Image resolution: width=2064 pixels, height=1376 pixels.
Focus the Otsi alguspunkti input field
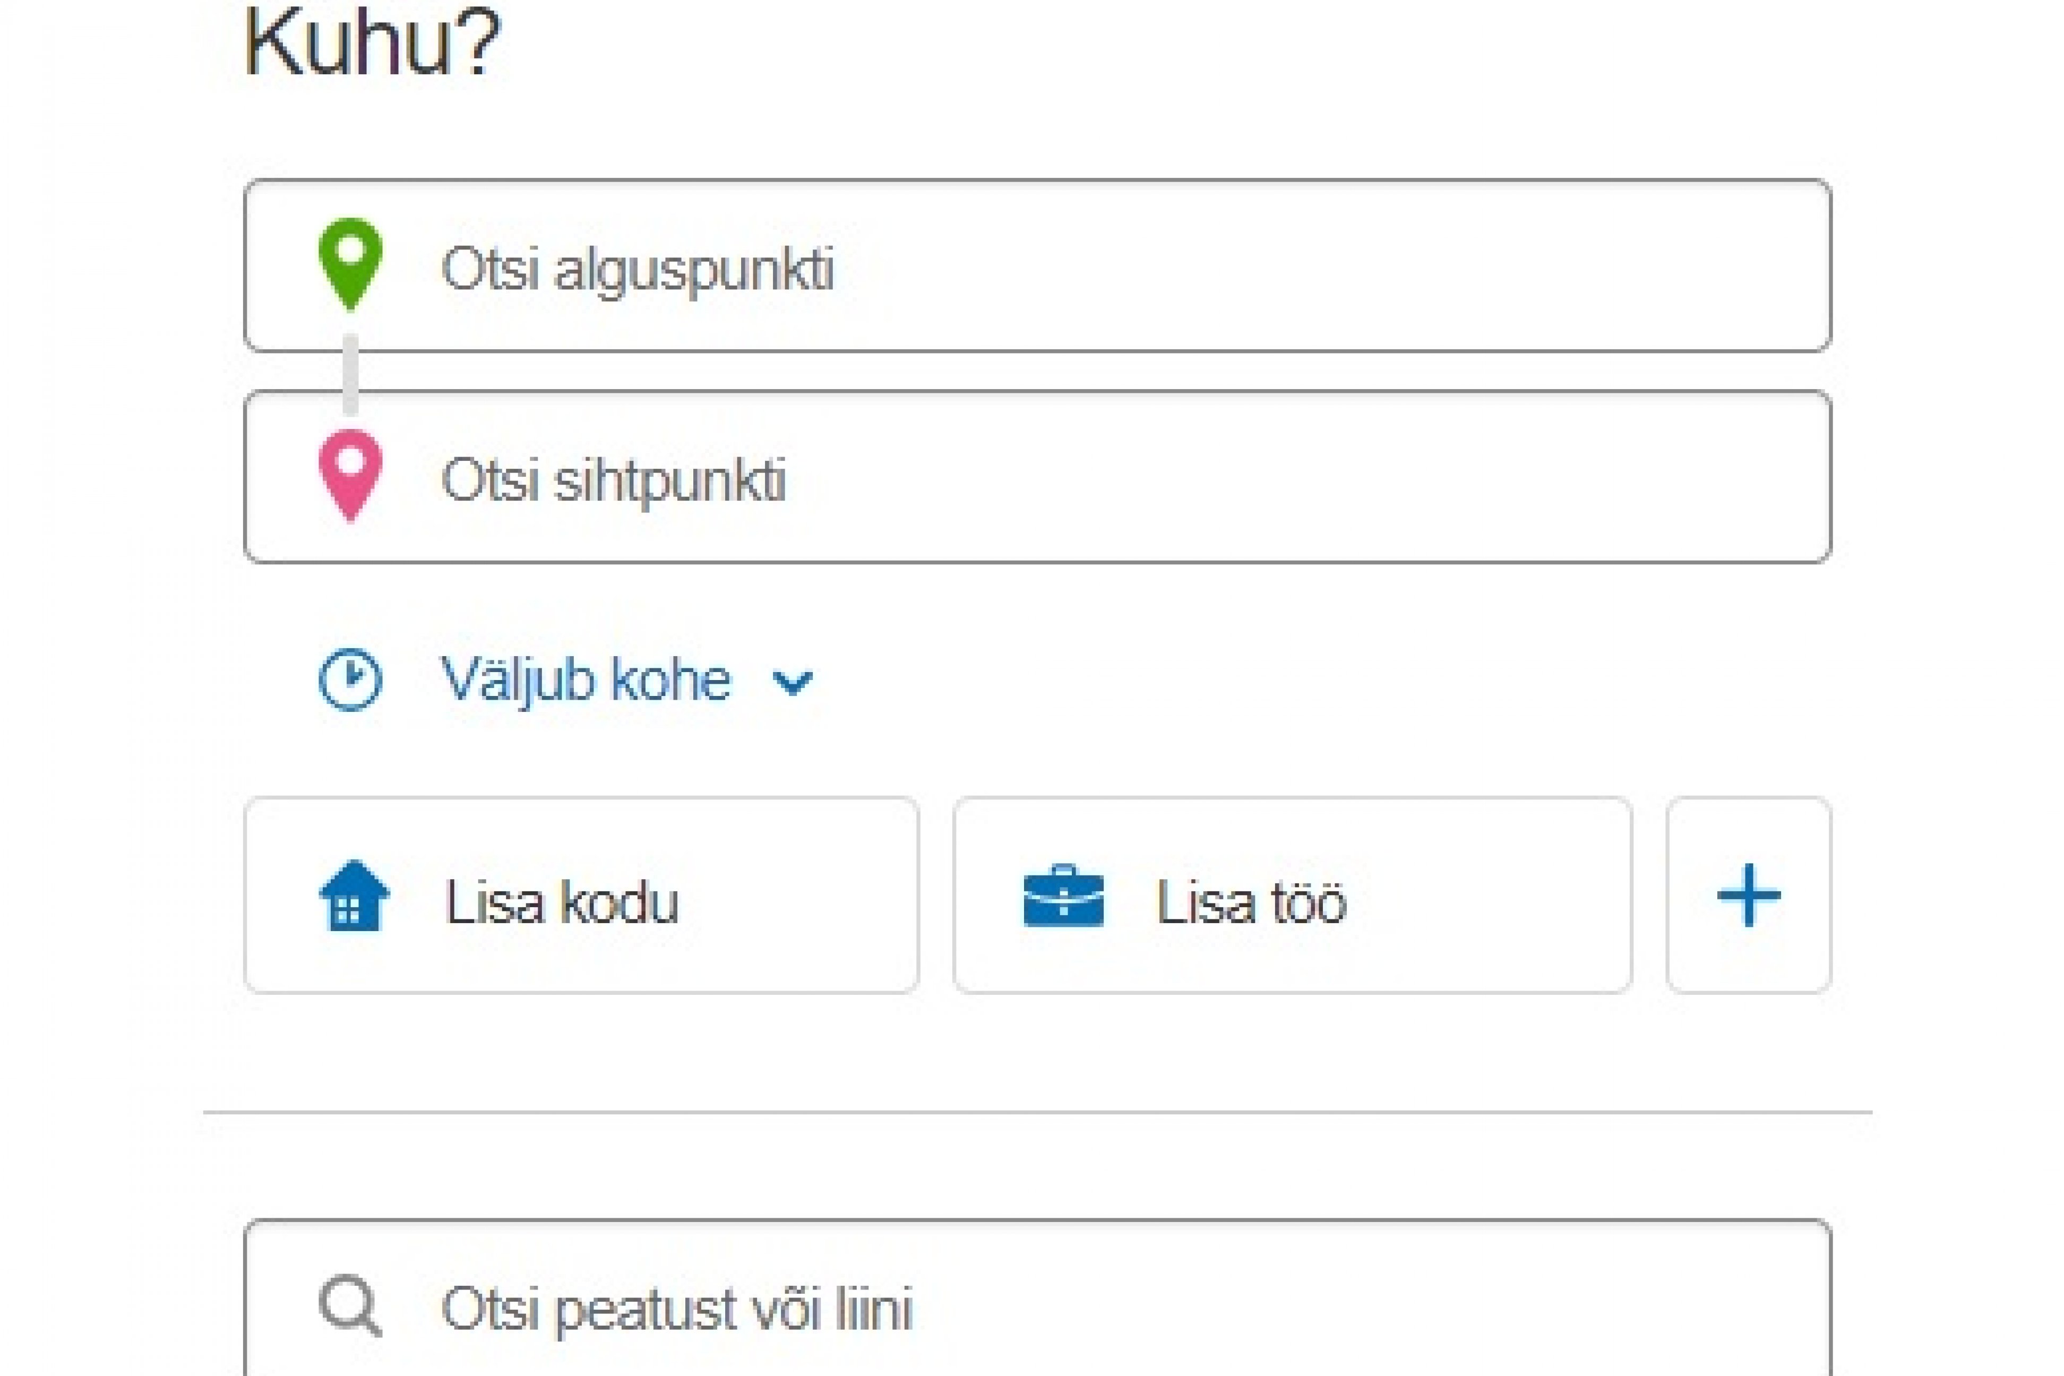(x=1037, y=266)
